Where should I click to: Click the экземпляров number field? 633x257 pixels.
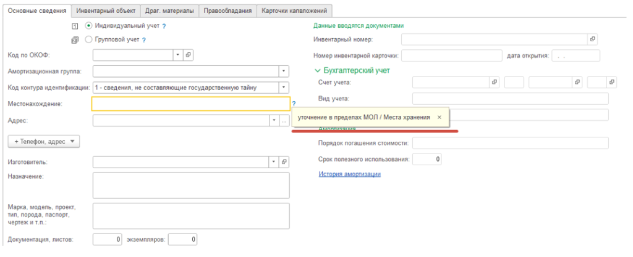point(182,239)
